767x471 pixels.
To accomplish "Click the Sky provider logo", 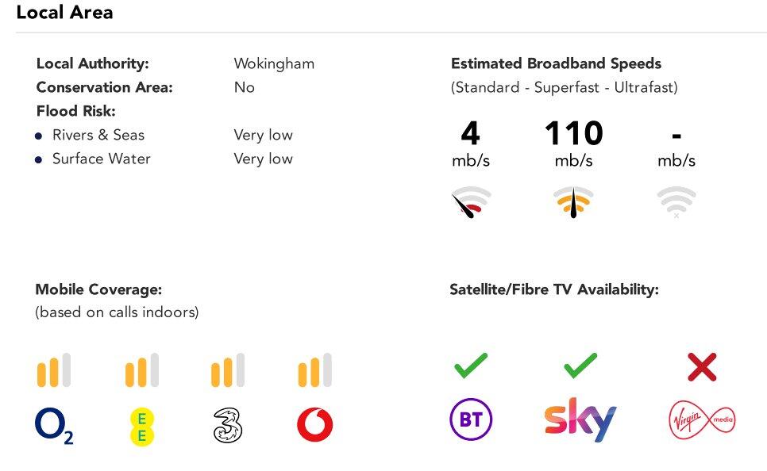I will [580, 419].
